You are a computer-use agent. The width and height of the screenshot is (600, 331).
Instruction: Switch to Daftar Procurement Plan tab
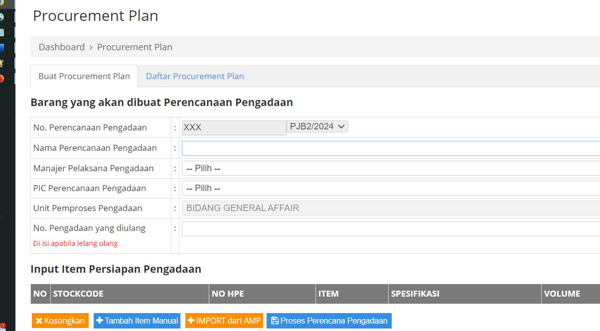195,76
